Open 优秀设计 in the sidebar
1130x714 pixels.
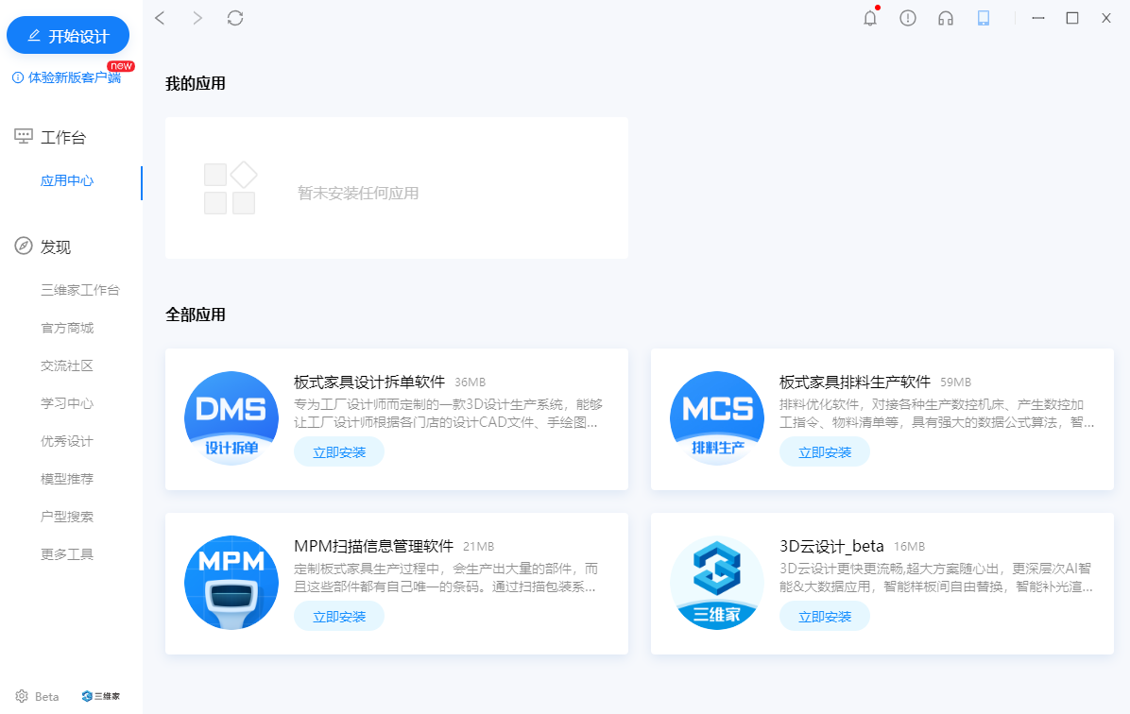click(67, 441)
